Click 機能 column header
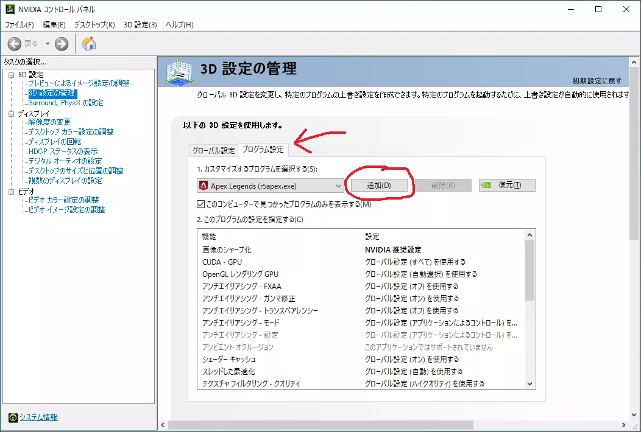The width and height of the screenshot is (641, 432). click(279, 237)
